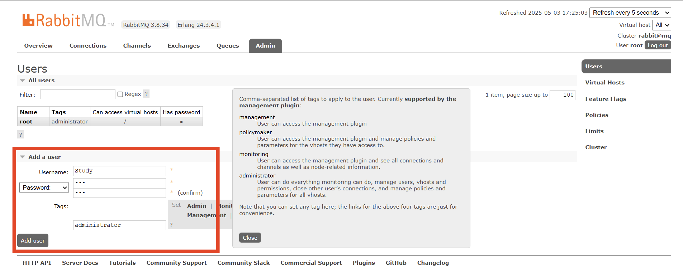The height and width of the screenshot is (273, 683).
Task: Open Cluster in the sidebar
Action: click(x=596, y=147)
